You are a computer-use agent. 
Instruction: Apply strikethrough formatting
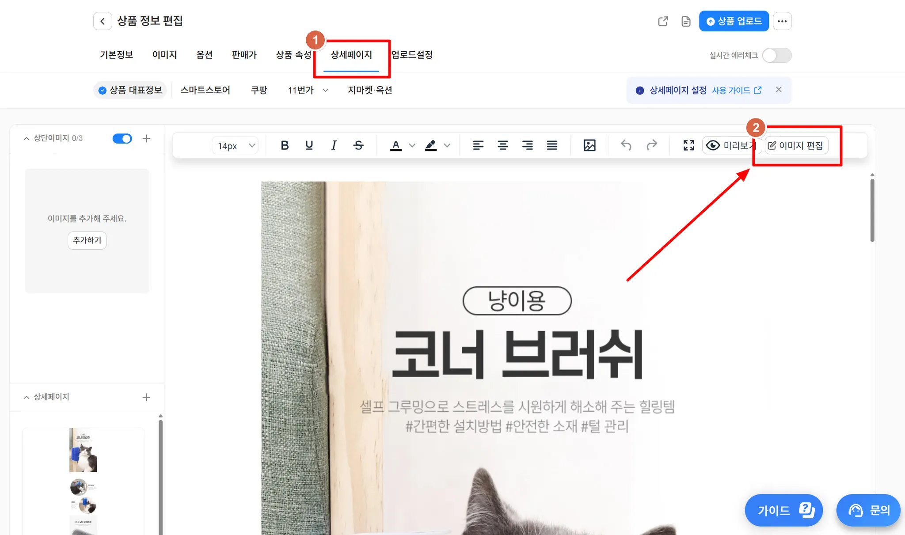pyautogui.click(x=358, y=145)
